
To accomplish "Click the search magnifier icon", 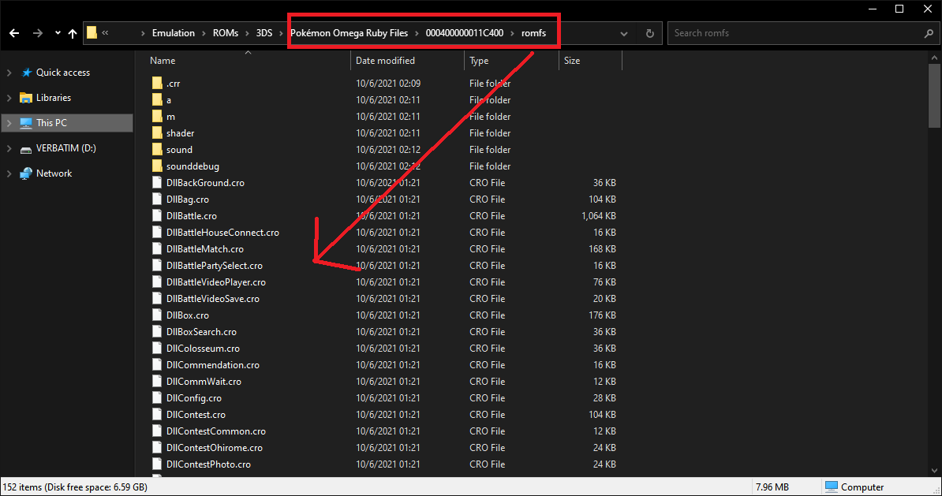I will tap(928, 33).
